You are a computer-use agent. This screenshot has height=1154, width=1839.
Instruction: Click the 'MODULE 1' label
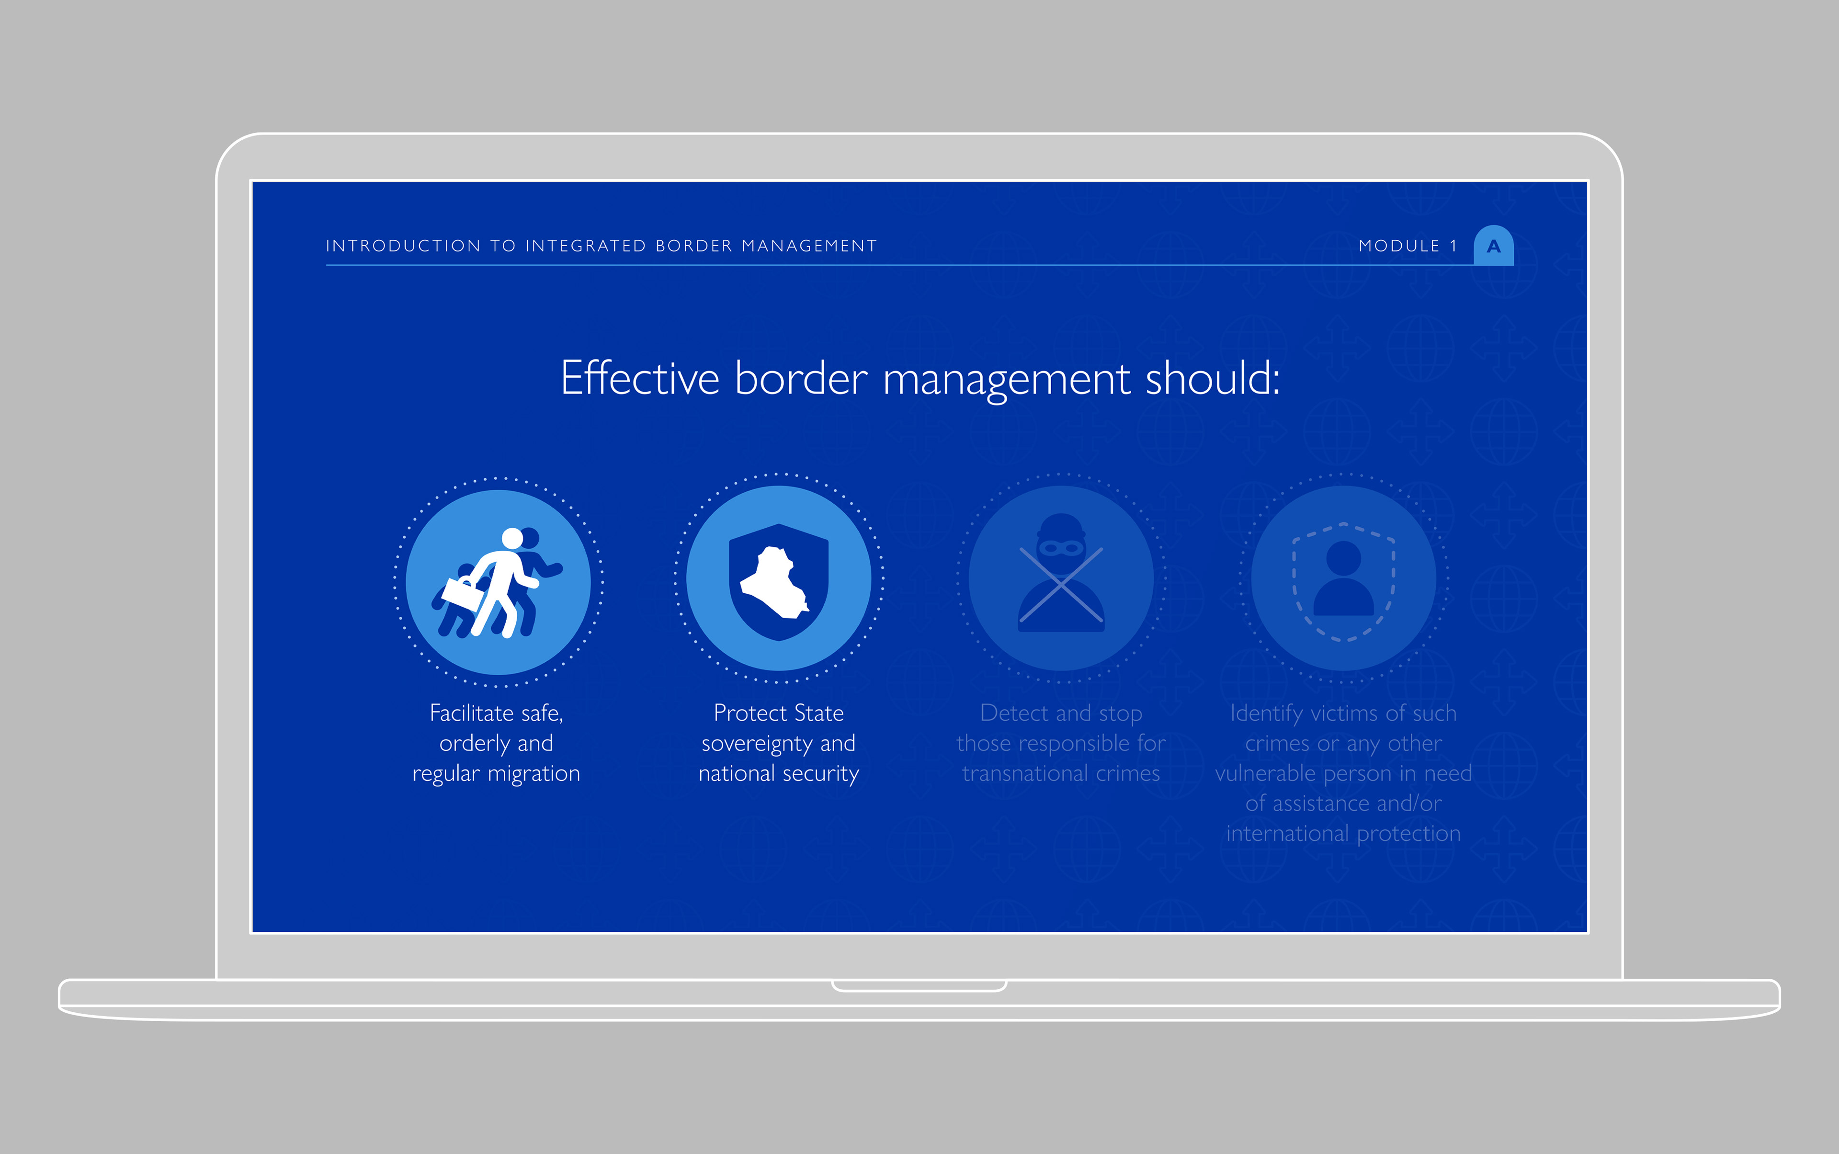[x=1407, y=246]
